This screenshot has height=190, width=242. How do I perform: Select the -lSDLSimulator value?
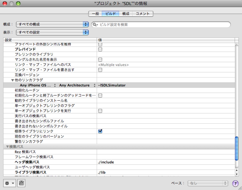[112, 85]
